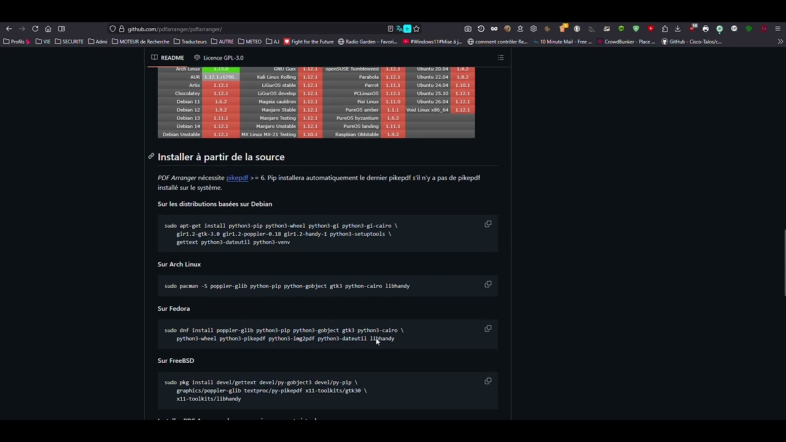Viewport: 786px width, 442px height.
Task: Open the CrowdBunker bookmark
Action: pos(626,42)
